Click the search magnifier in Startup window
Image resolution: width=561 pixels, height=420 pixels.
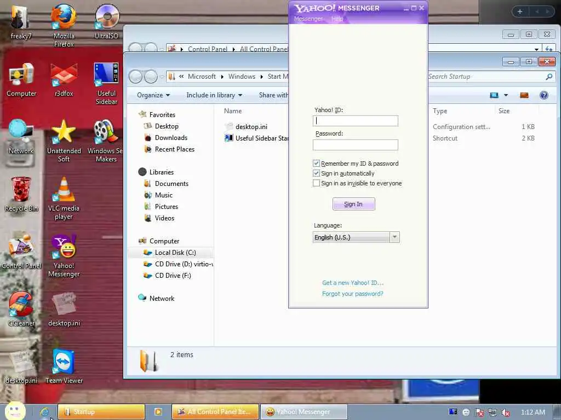tap(549, 77)
